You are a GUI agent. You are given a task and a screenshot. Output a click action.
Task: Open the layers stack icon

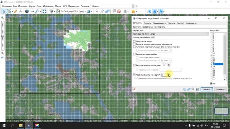pyautogui.click(x=89, y=11)
